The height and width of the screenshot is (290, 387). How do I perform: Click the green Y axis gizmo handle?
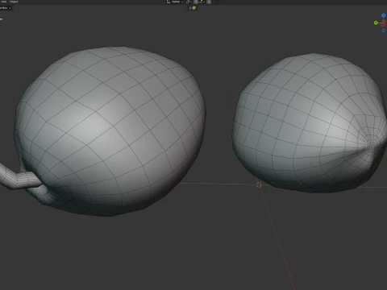(376, 23)
